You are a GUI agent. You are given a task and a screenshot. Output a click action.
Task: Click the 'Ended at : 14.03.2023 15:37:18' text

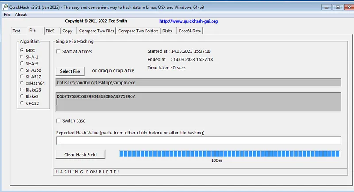coord(180,60)
